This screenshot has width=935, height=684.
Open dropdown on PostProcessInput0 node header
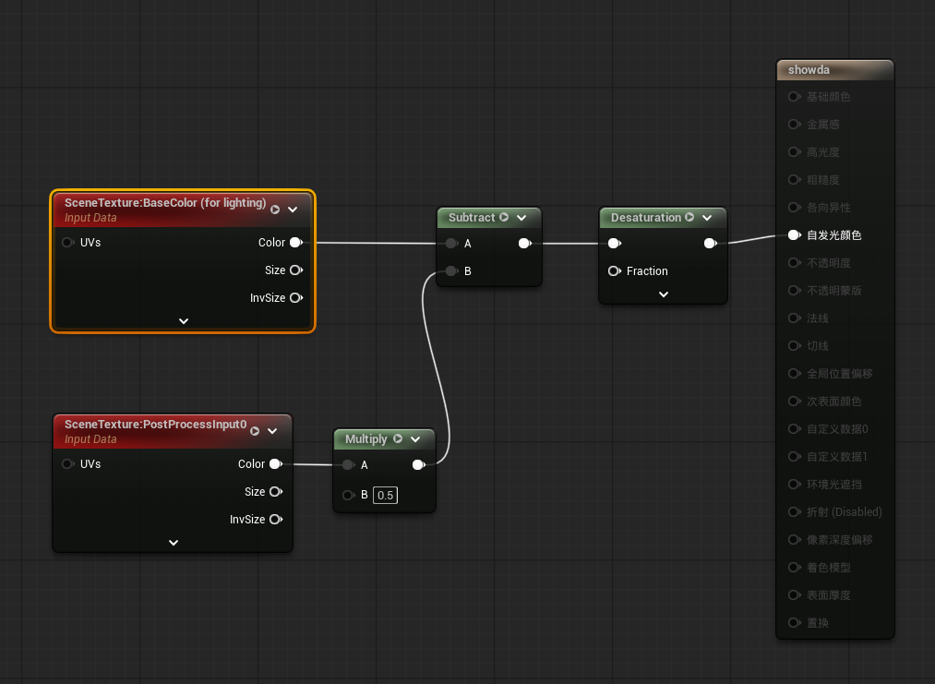272,431
